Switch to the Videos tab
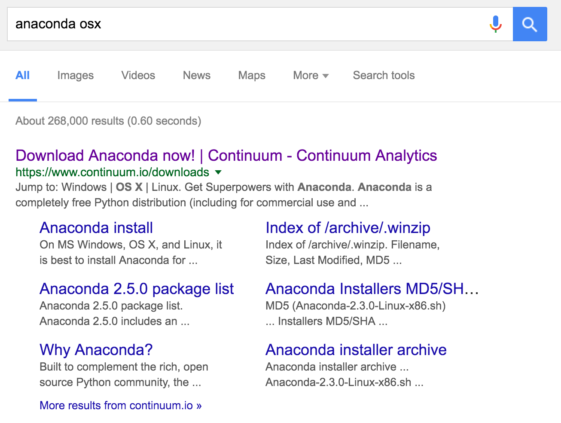Screen dimensions: 561x423 point(138,75)
